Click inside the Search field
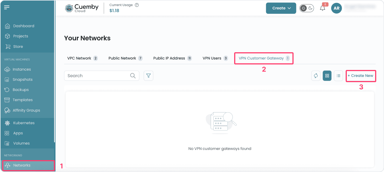This screenshot has width=384, height=172. pos(97,75)
